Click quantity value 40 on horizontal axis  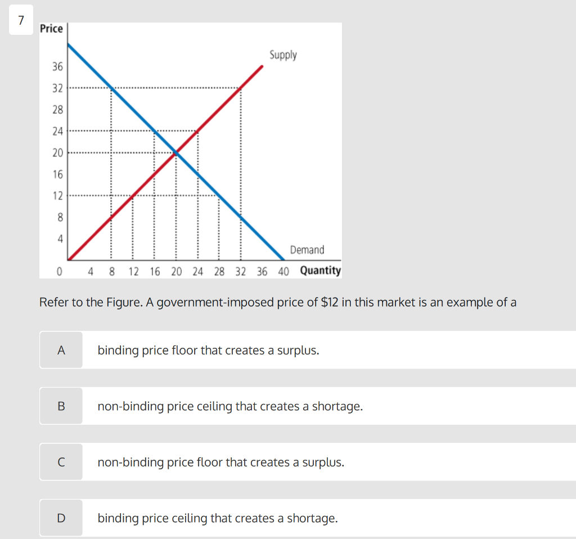[283, 272]
